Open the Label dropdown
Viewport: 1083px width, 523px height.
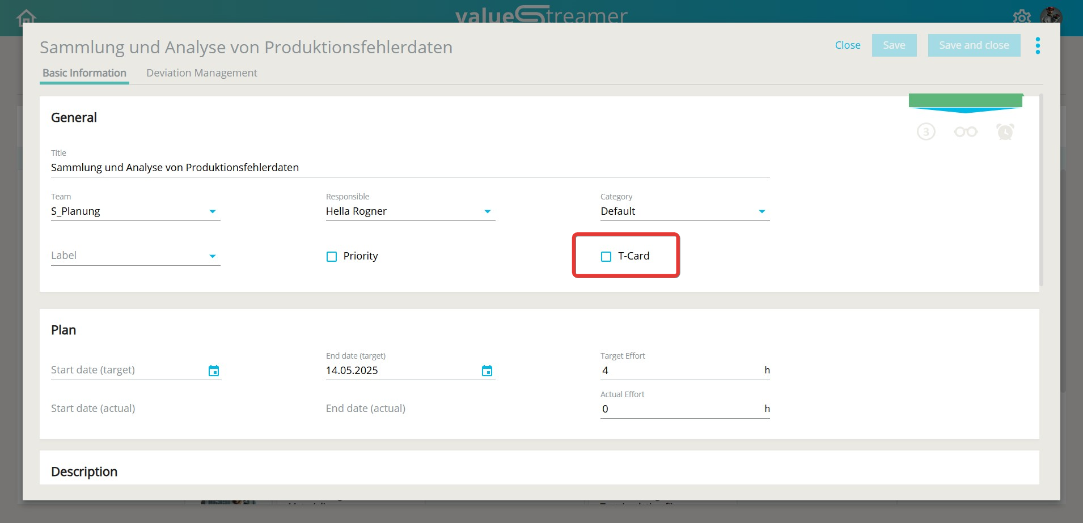point(213,256)
